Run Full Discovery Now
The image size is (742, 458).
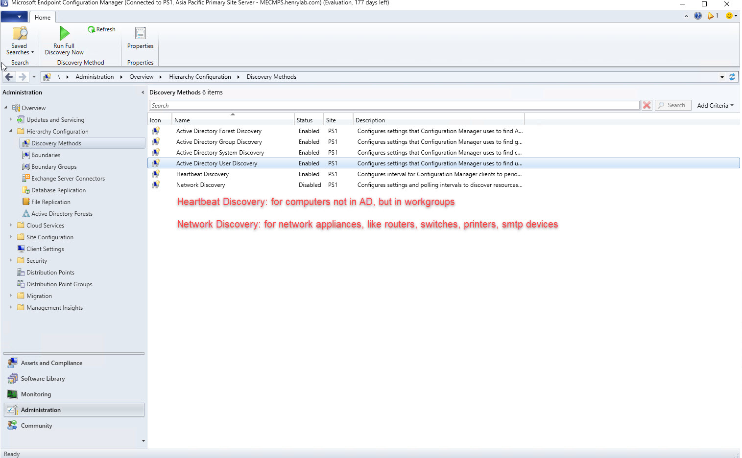tap(63, 40)
